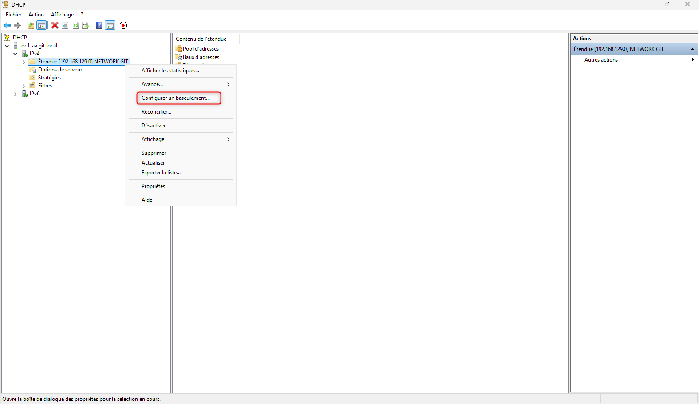This screenshot has width=699, height=404.
Task: Click the red X Delete toolbar icon
Action: click(x=55, y=25)
